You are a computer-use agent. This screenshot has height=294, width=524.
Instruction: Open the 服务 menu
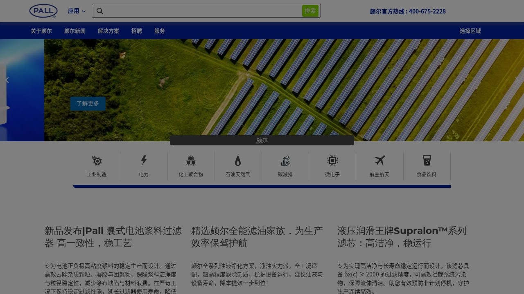click(x=160, y=31)
